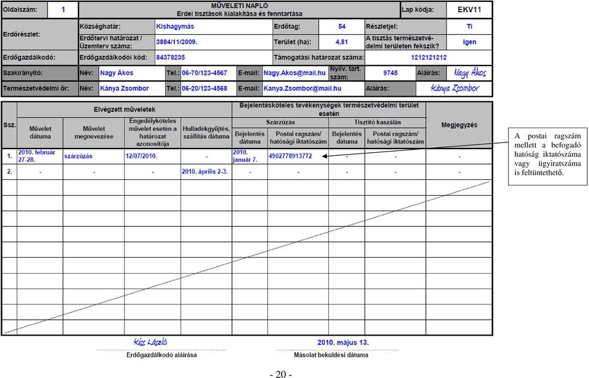Click the forest manager code "84378235"
This screenshot has width=589, height=378.
[x=171, y=58]
